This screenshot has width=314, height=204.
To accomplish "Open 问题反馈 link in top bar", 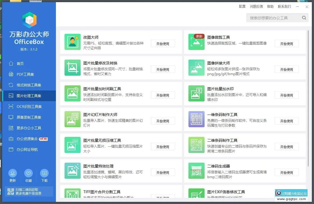I will (256, 6).
